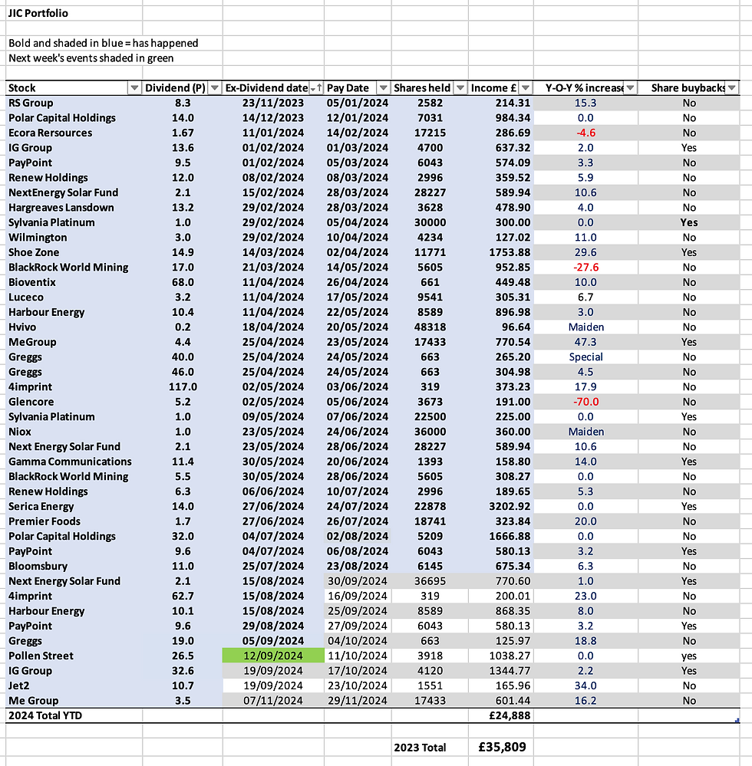Click the 47.3 MeGroup Y-O-Y cell
The height and width of the screenshot is (766, 752).
coord(585,342)
